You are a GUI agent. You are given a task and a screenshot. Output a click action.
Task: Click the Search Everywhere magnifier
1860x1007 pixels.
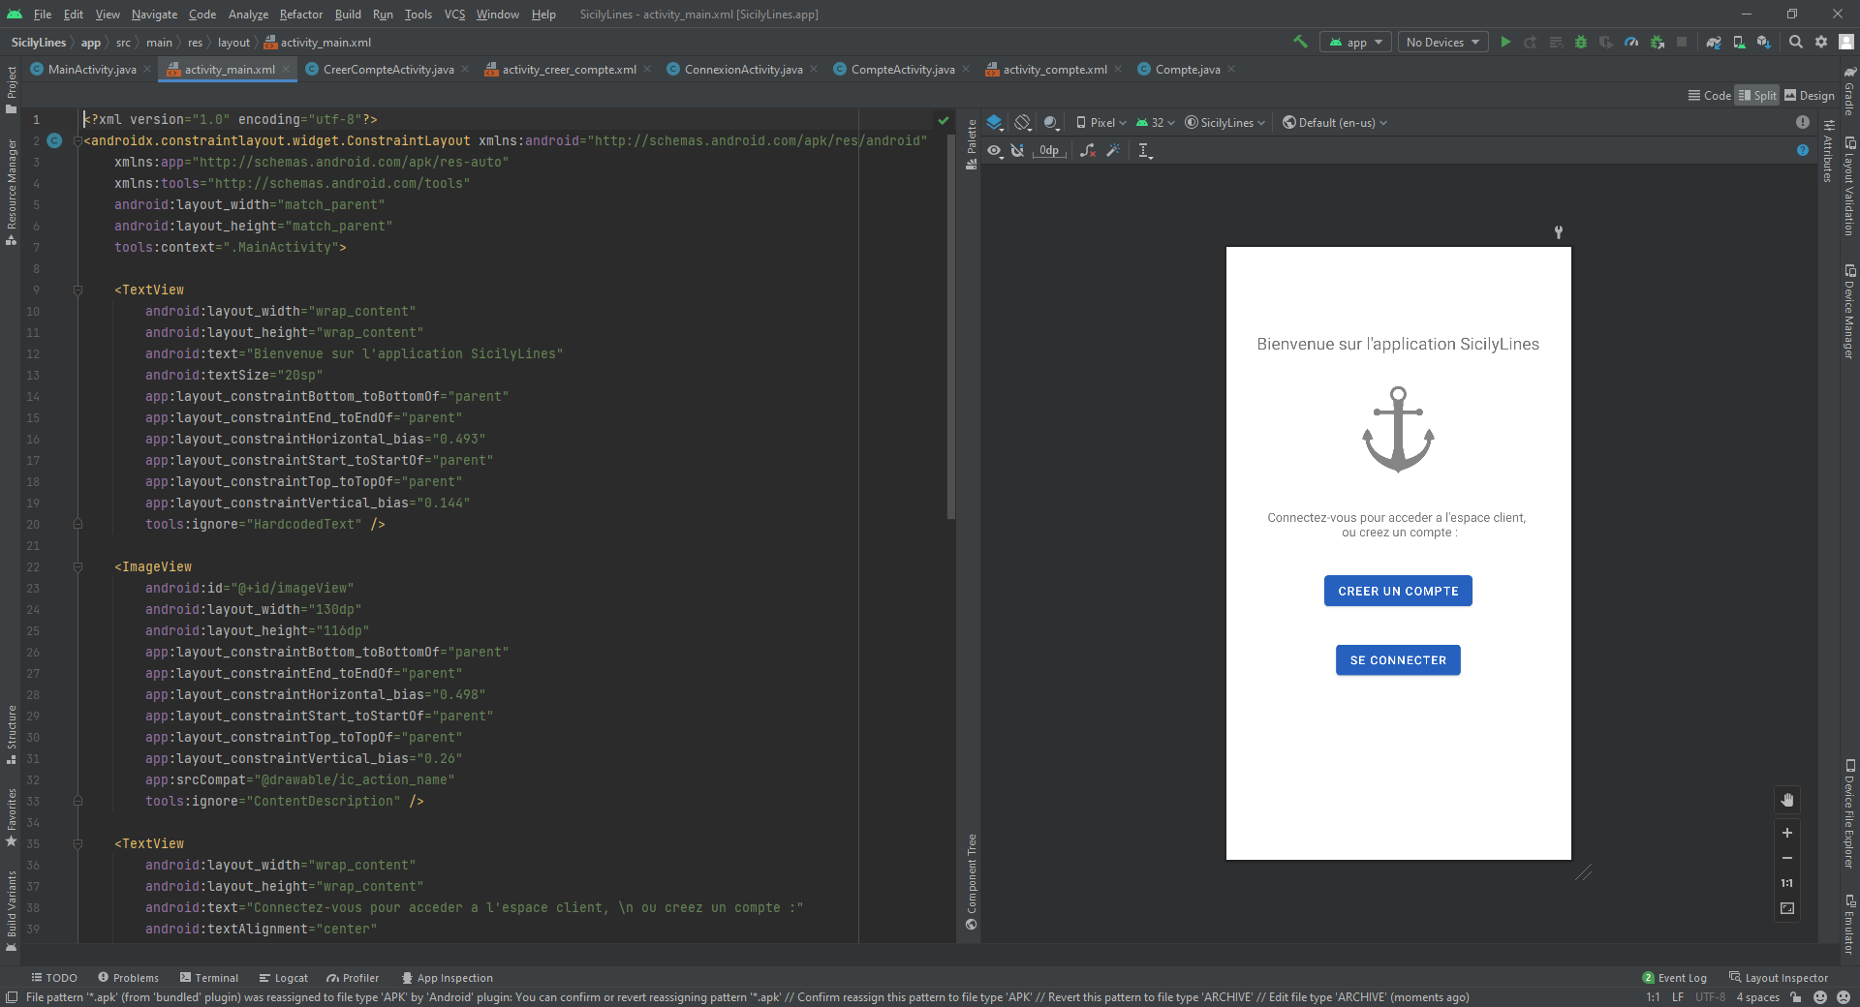(1796, 42)
